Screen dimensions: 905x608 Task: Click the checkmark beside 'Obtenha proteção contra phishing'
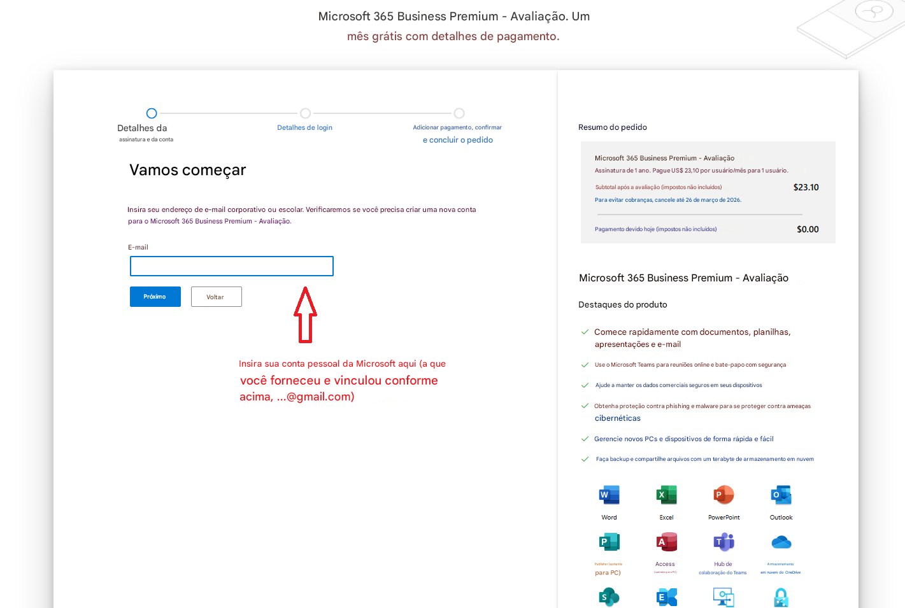[585, 406]
